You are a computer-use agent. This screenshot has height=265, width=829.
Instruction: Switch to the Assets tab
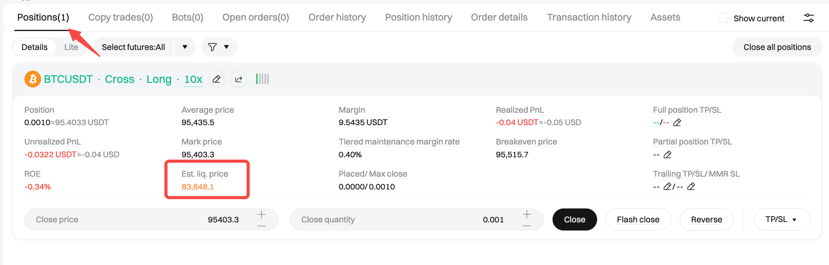(665, 17)
